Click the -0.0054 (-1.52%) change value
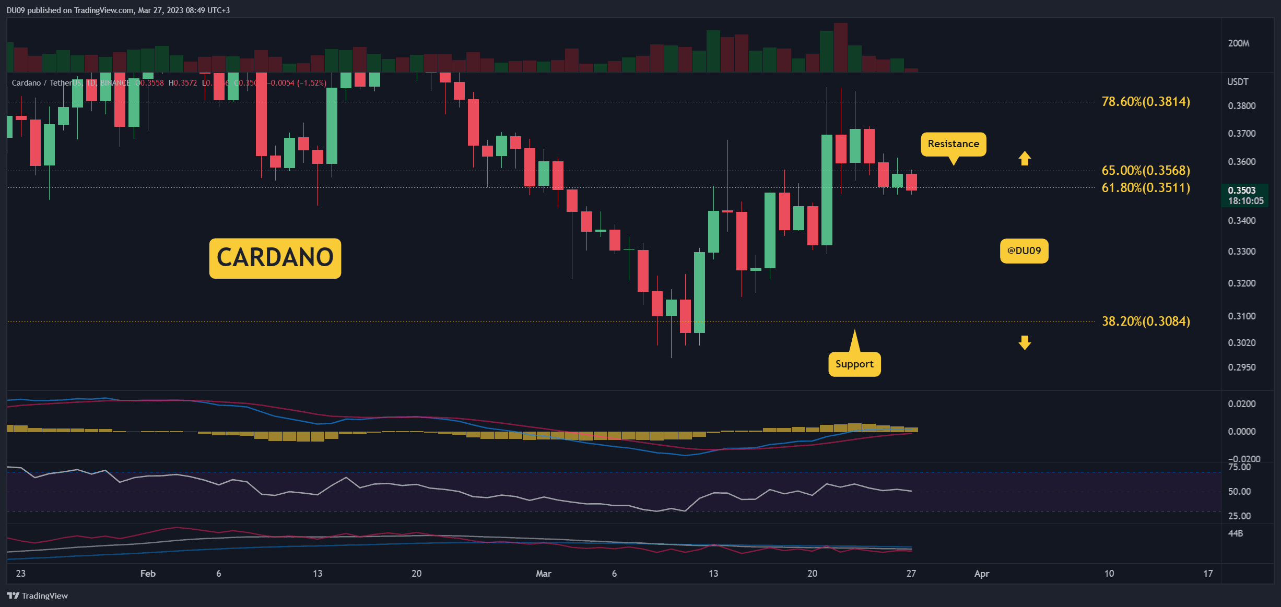1281x607 pixels. coord(298,83)
